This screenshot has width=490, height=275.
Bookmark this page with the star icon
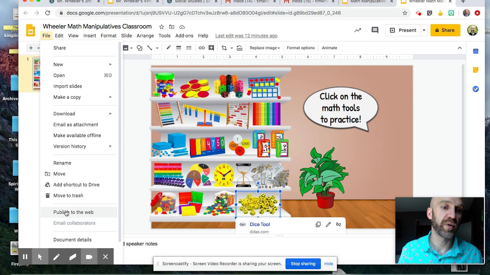[x=405, y=13]
